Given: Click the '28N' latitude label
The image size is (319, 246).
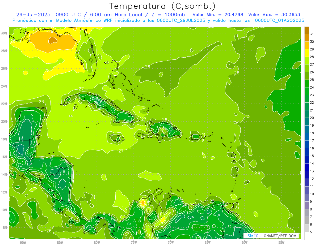Looking at the screenshot, I should point(4,51).
